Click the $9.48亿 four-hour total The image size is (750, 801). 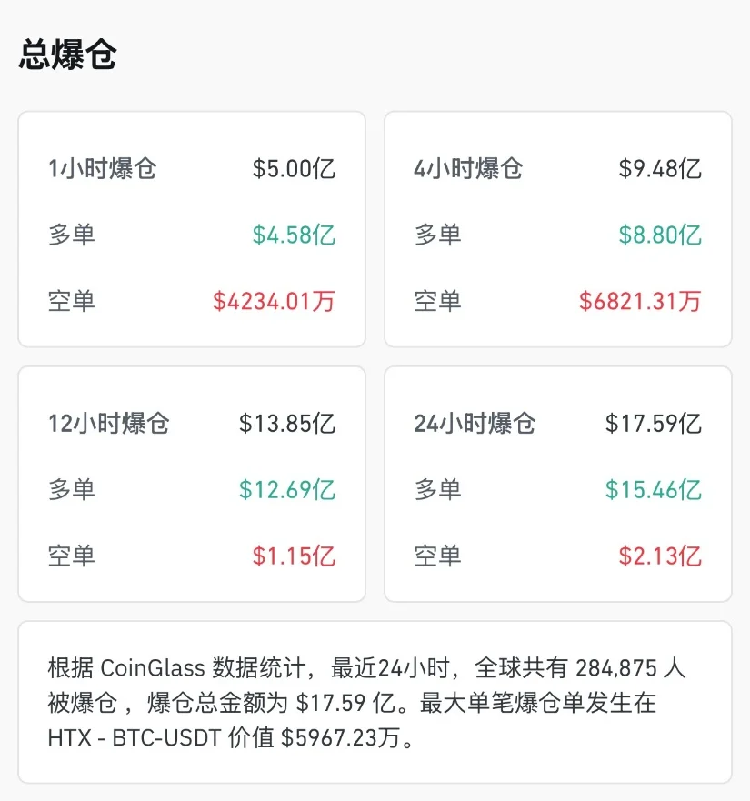660,168
